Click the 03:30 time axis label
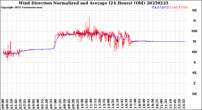 (x=29, y=104)
